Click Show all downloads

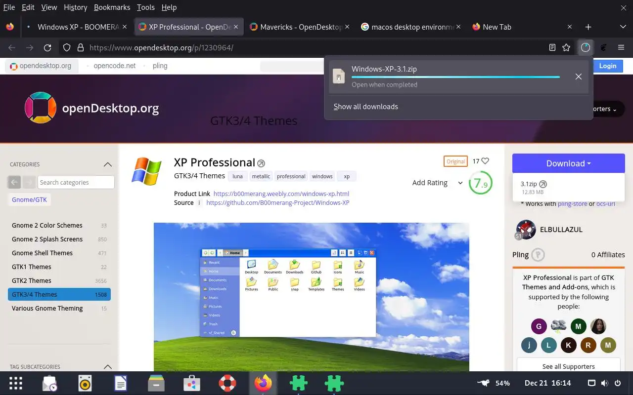[365, 107]
